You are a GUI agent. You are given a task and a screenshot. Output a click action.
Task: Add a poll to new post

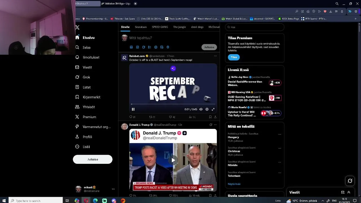149,47
